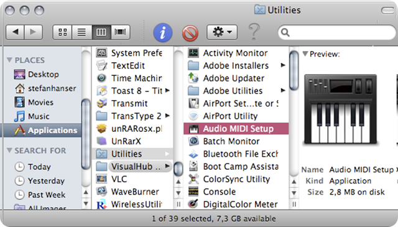
Task: Click inside the search field
Action: point(338,32)
